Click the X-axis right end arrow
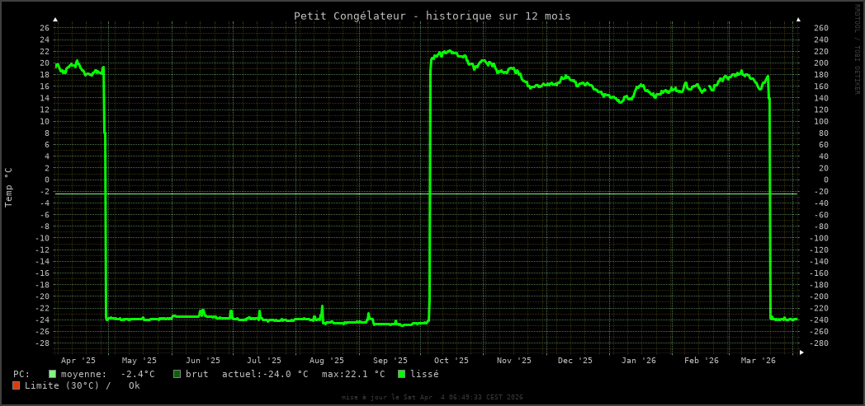The height and width of the screenshot is (406, 865). point(801,352)
